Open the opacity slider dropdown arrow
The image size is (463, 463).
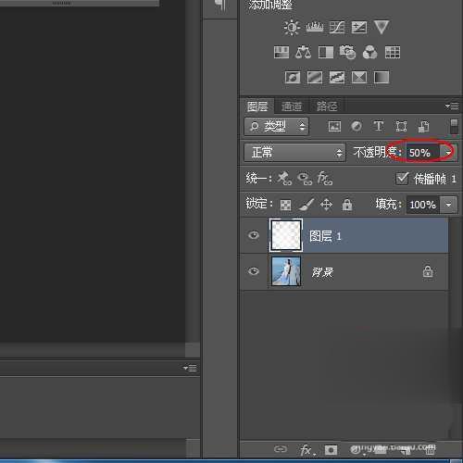(x=448, y=153)
